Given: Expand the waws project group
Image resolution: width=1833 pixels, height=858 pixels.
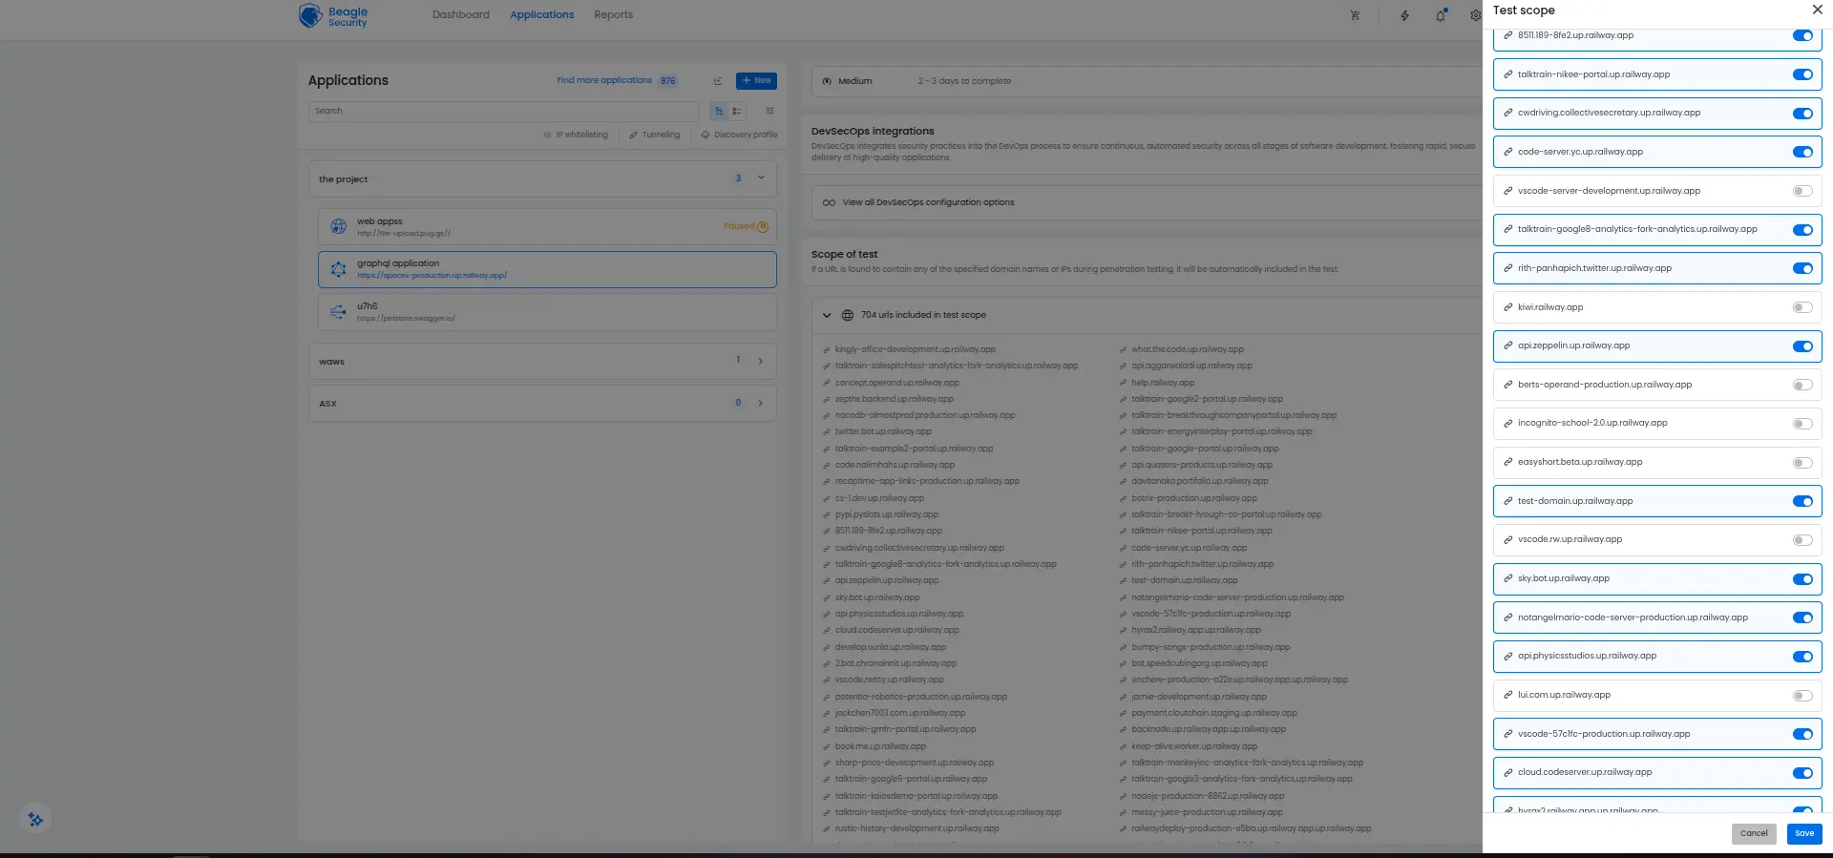Looking at the screenshot, I should [x=760, y=362].
